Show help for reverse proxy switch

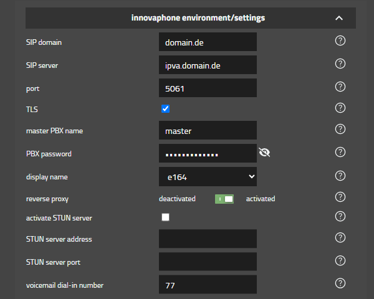tap(340, 197)
